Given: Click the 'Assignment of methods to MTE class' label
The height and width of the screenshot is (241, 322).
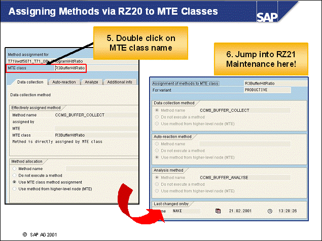Looking at the screenshot, I should click(x=186, y=83).
